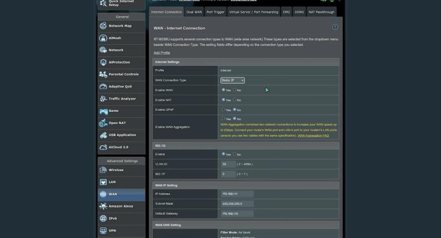Click AiCloud 2.0 cloud icon
Image resolution: width=441 pixels, height=238 pixels.
click(x=103, y=147)
